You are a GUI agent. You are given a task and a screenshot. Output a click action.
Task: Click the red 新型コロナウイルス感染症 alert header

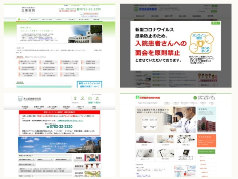(59, 112)
